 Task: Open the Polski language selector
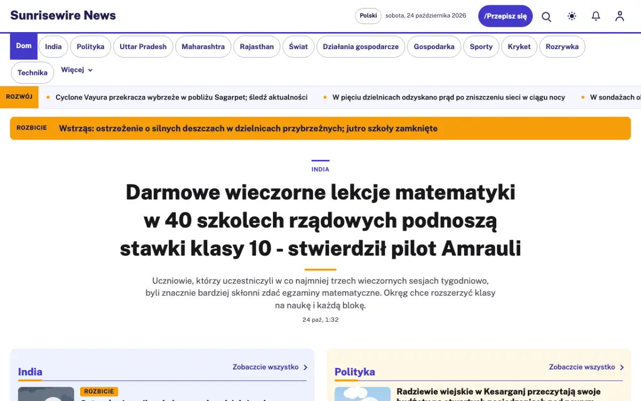coord(368,16)
